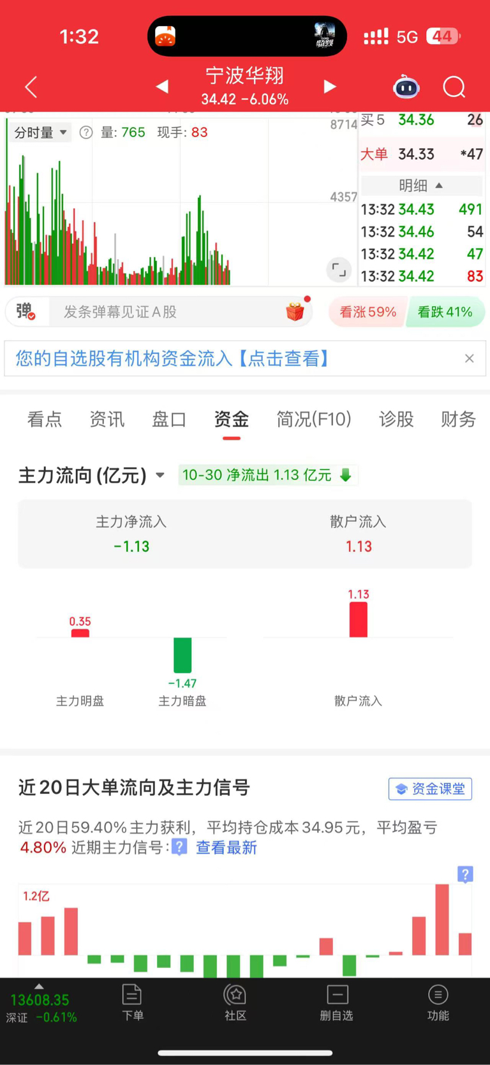Open the 功能 functions icon
Image resolution: width=490 pixels, height=1065 pixels.
click(438, 1002)
